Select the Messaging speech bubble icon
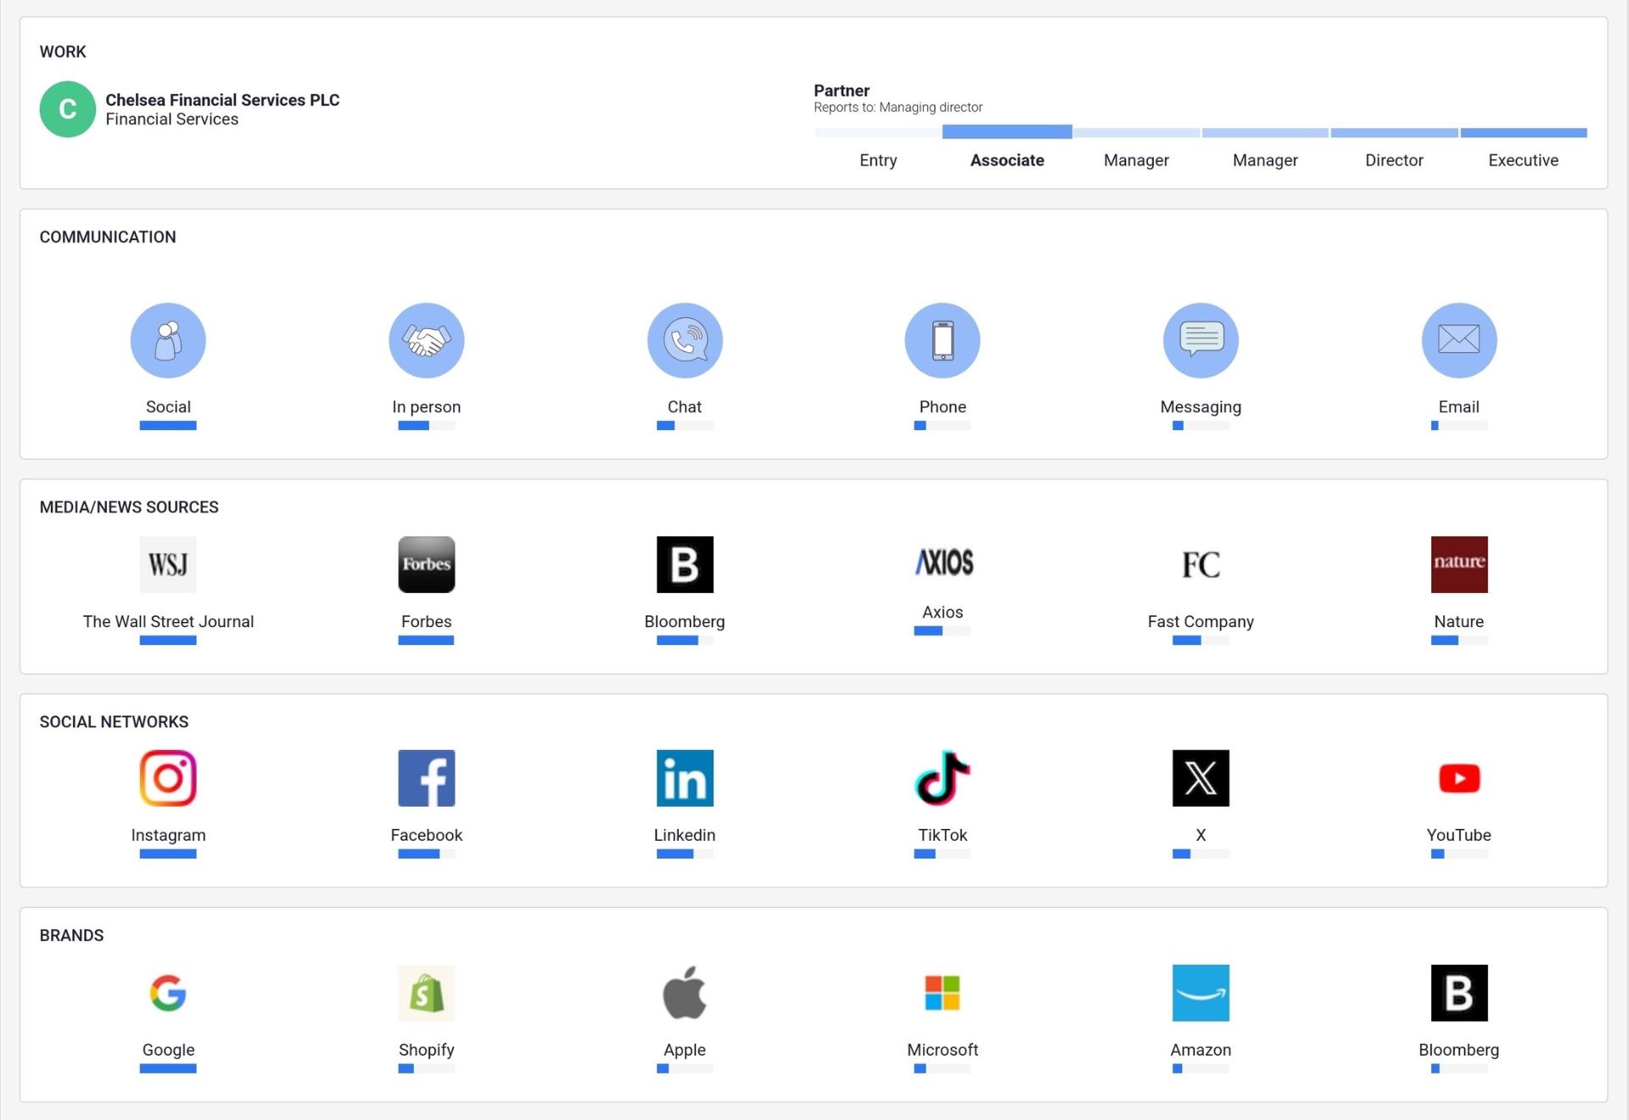 coord(1200,340)
